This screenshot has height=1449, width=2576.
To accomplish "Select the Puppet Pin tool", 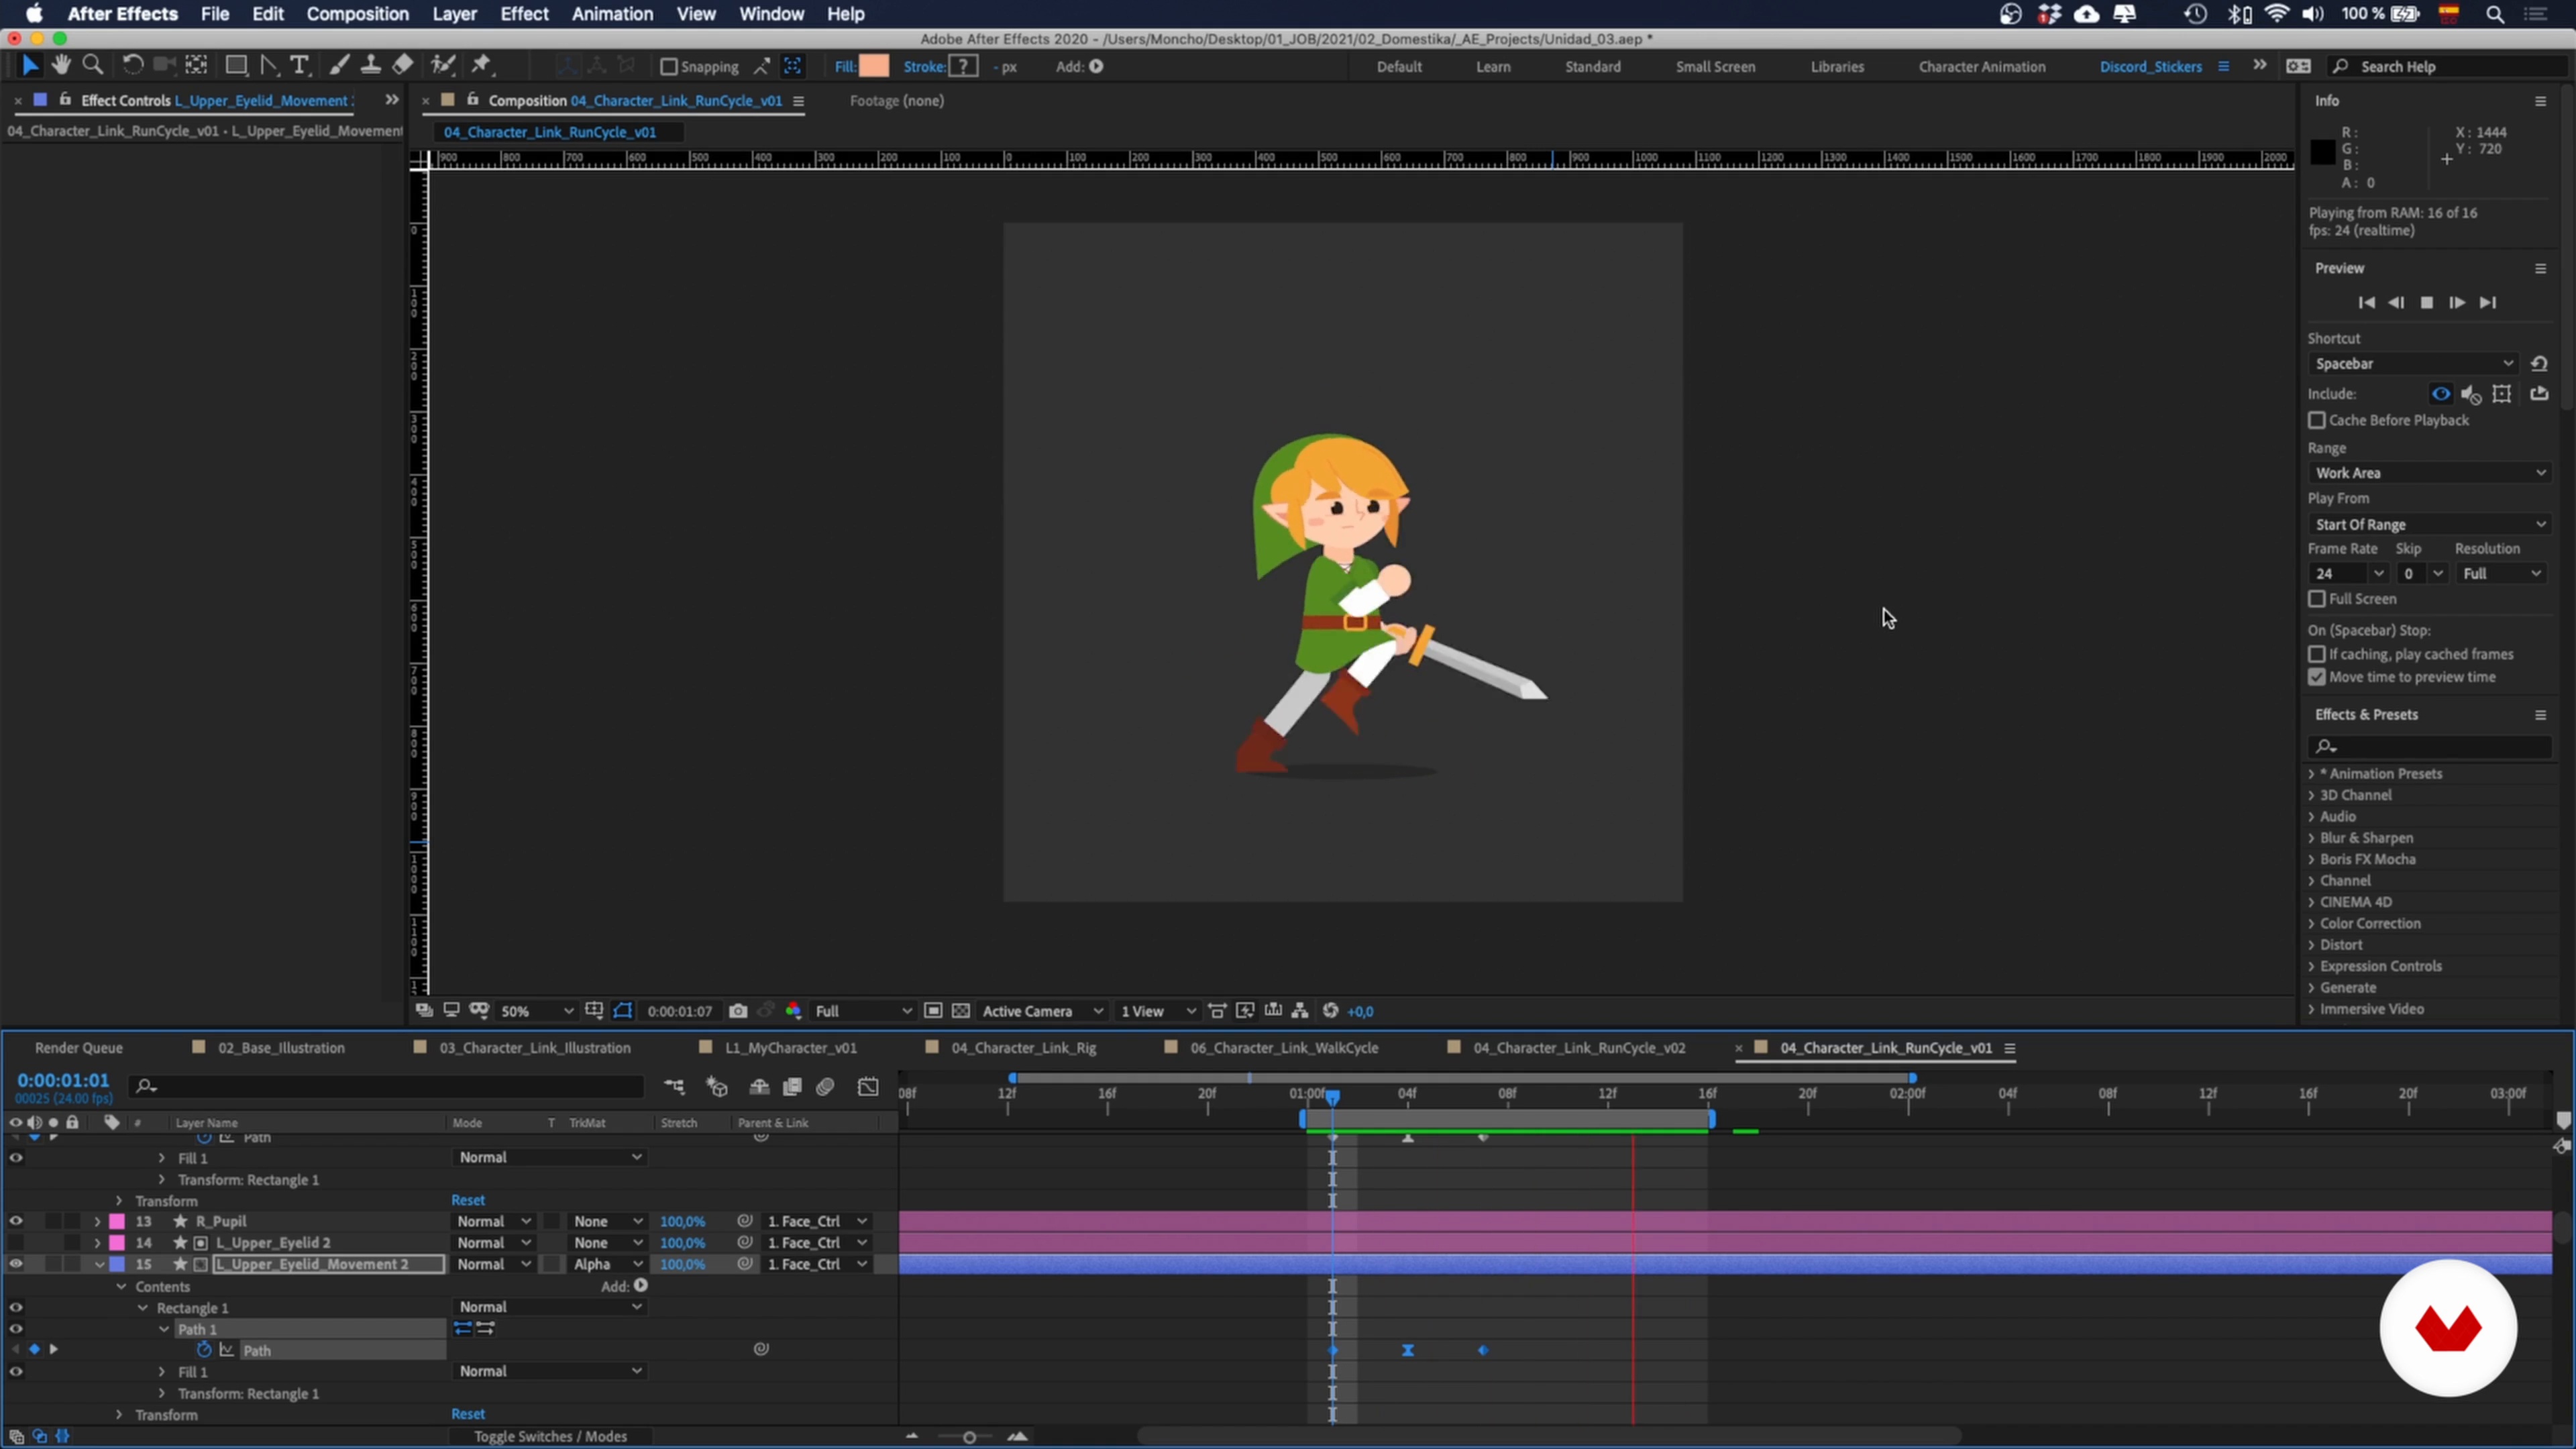I will coord(482,66).
